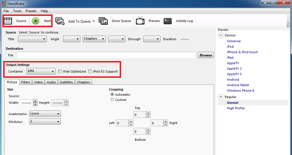Open the Presets menu
This screenshot has width=292, height=155.
[31, 11]
